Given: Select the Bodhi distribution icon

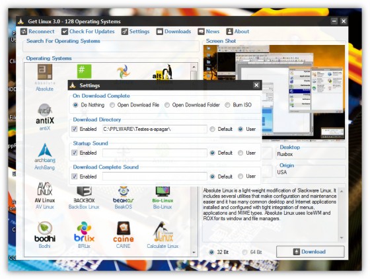Looking at the screenshot, I should 45,232.
